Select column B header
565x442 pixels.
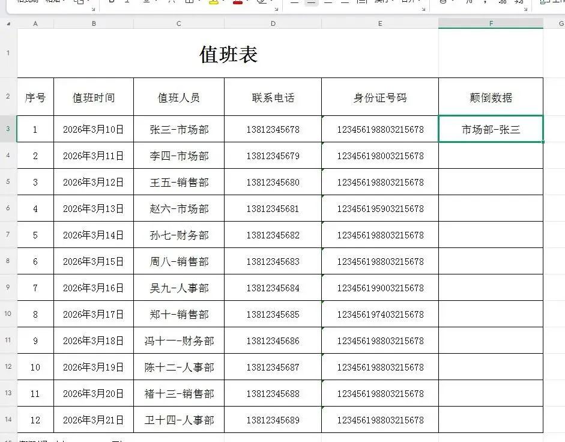[94, 23]
